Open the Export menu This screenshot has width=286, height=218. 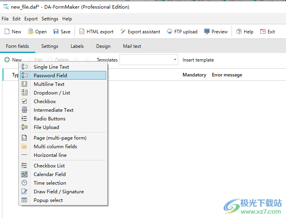tap(31, 19)
